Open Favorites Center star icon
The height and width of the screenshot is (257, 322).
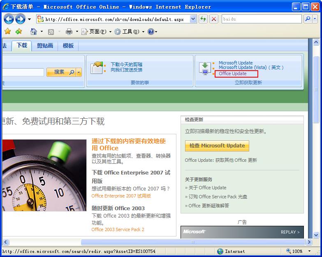pyautogui.click(x=8, y=31)
